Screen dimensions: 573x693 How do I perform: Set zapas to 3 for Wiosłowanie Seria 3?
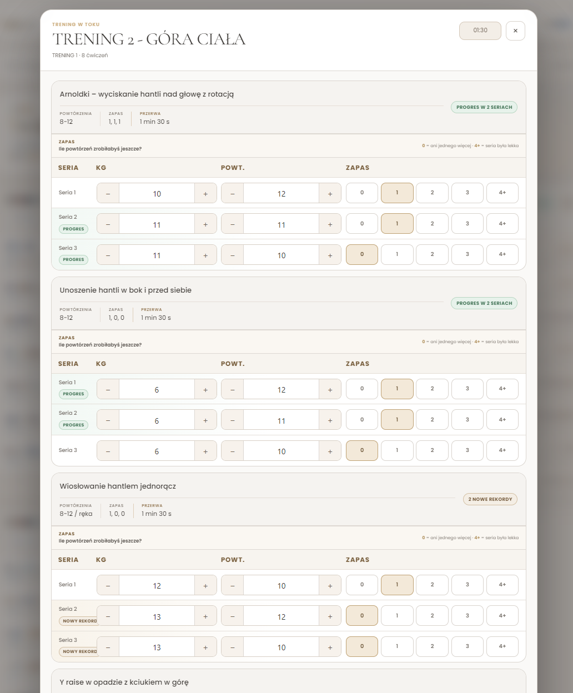point(468,646)
